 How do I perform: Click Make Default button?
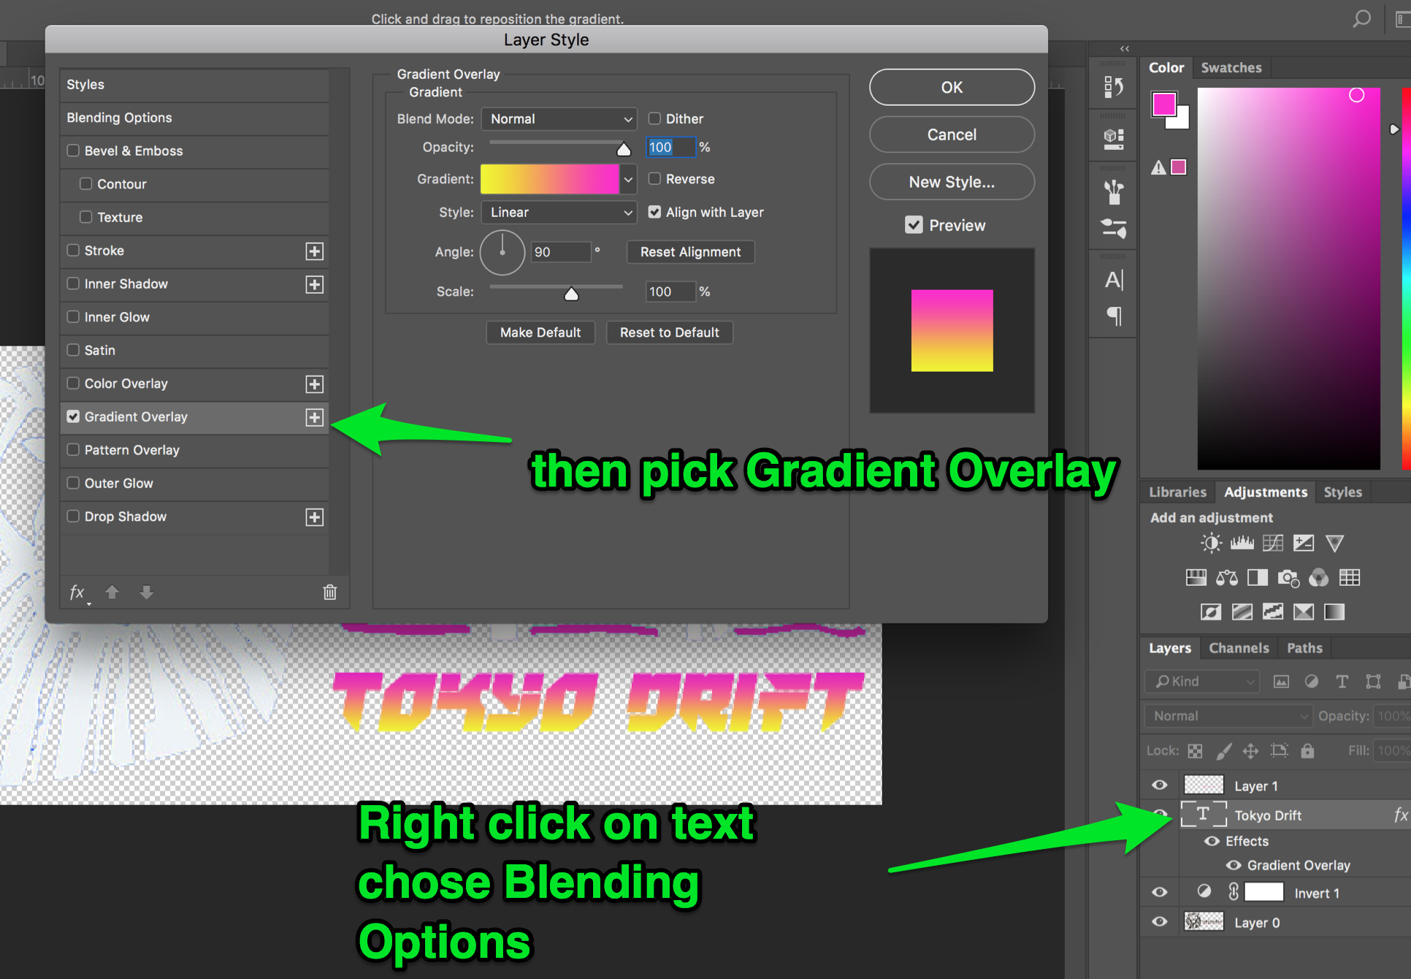(539, 332)
